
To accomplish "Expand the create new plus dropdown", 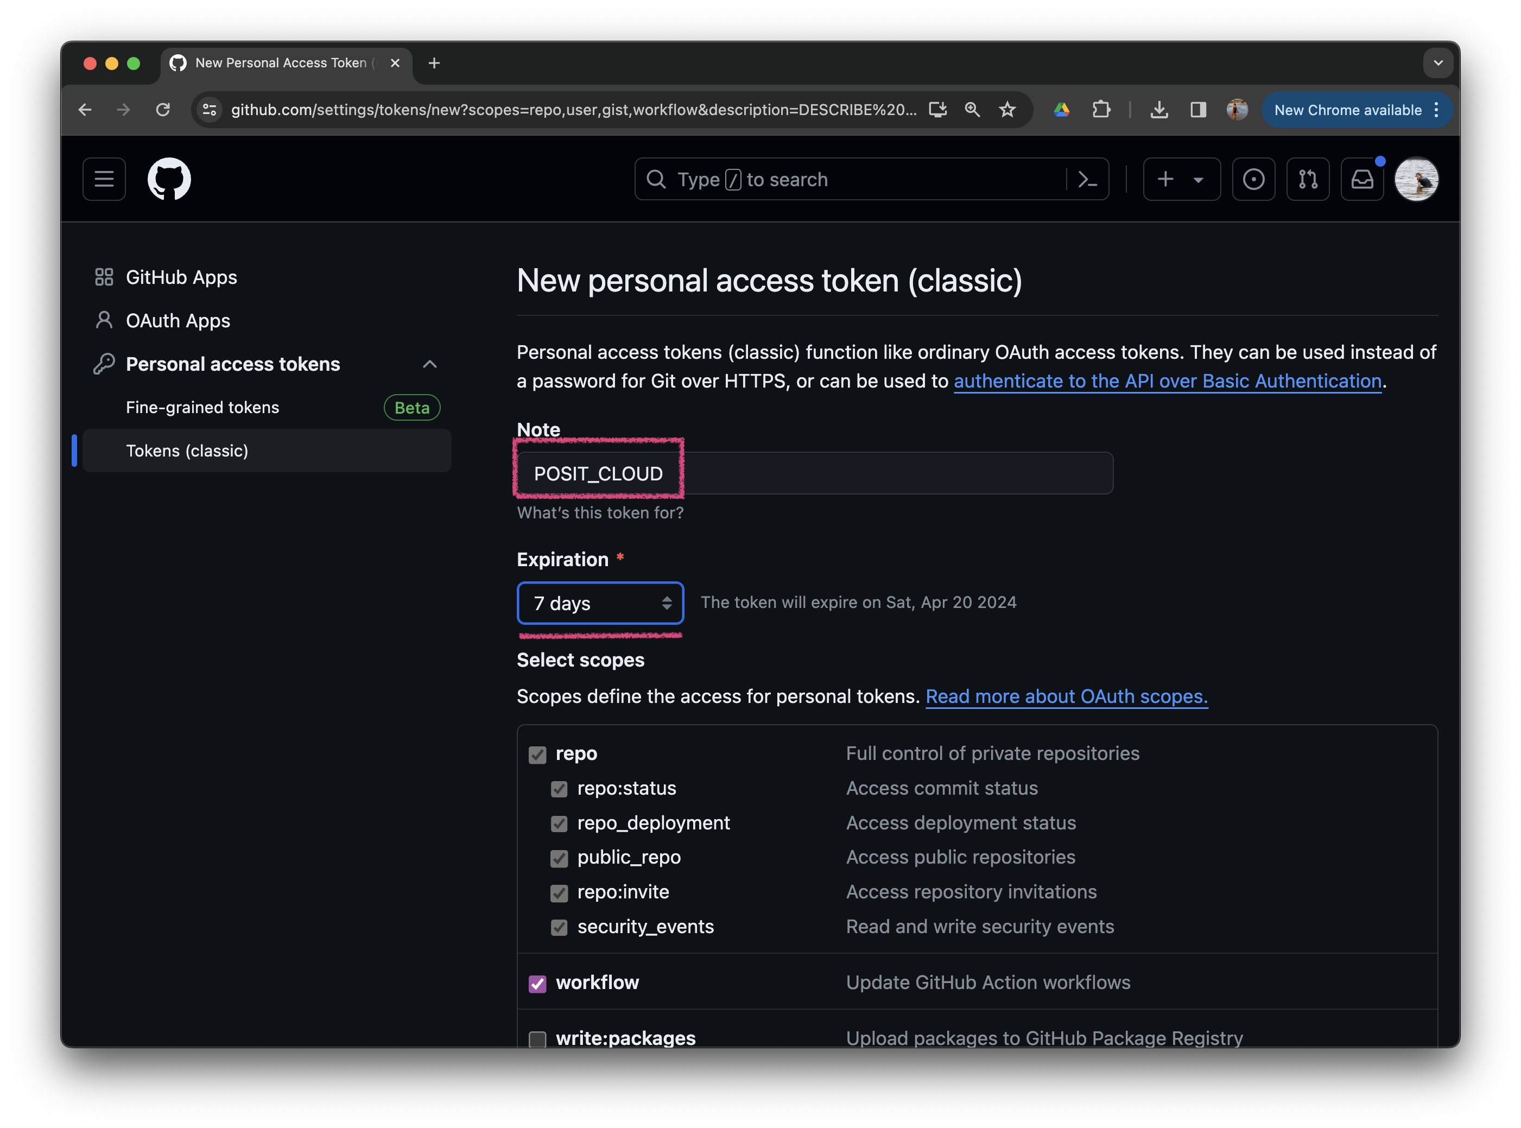I will coord(1182,180).
